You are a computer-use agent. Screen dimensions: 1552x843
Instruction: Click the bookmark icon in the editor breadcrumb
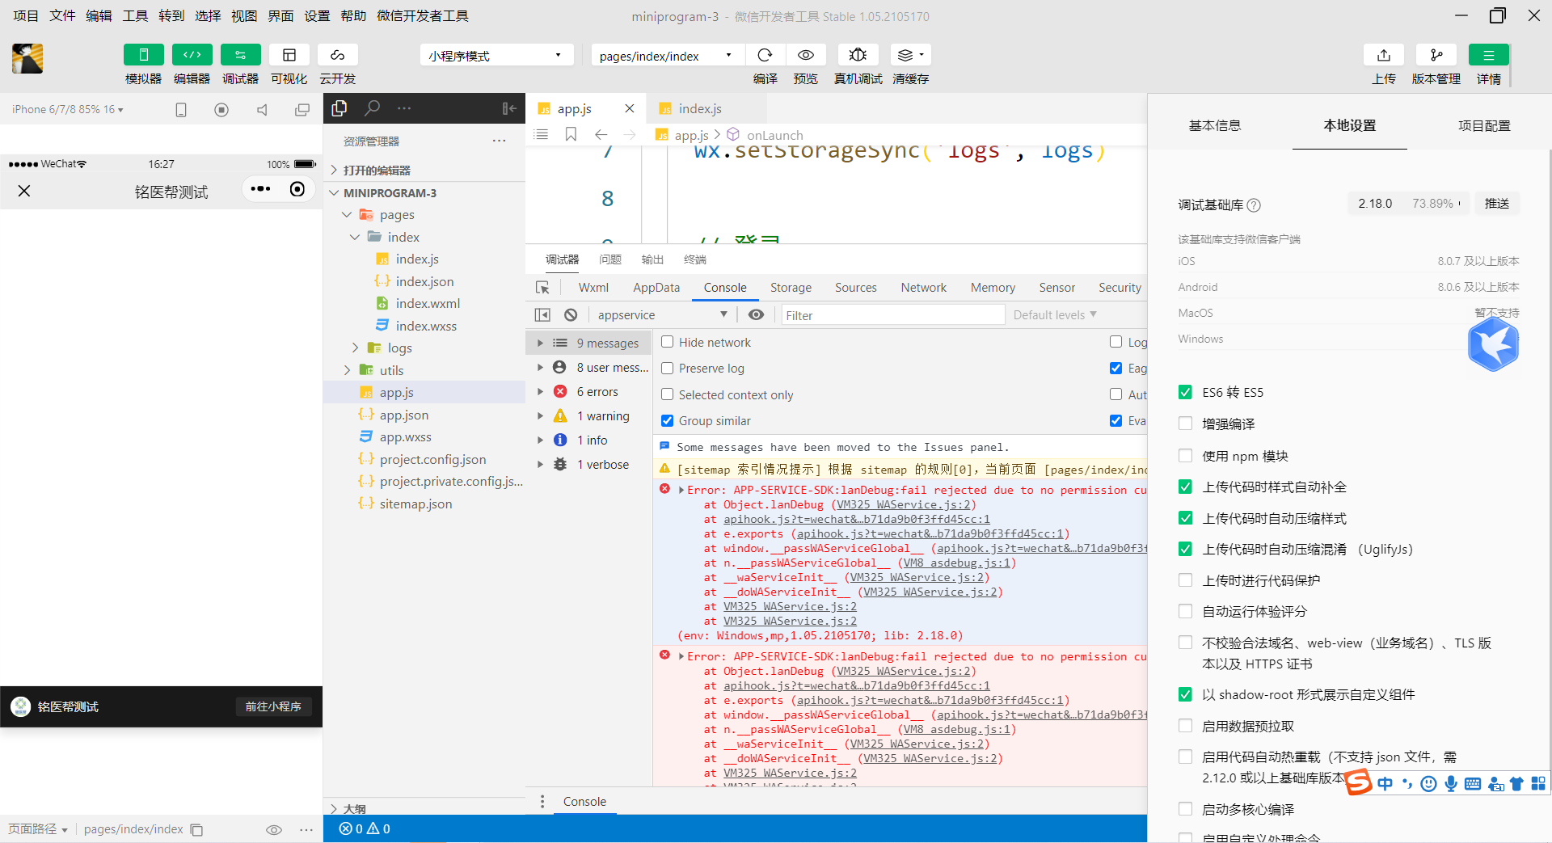click(x=571, y=134)
